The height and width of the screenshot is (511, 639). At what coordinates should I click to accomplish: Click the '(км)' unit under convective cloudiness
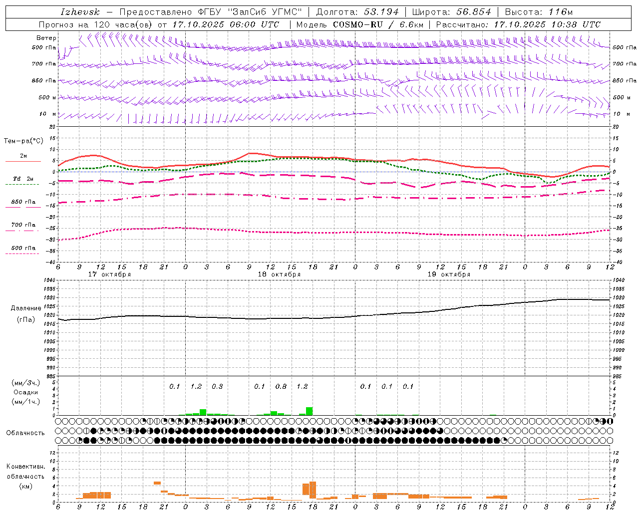point(25,486)
